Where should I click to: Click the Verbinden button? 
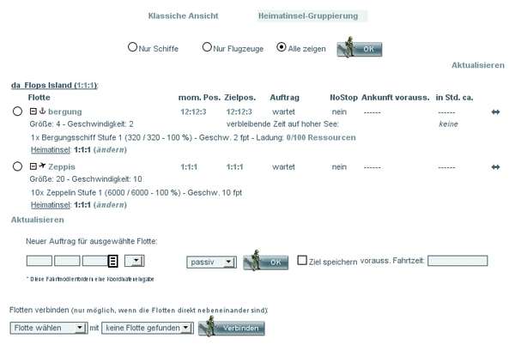232,328
